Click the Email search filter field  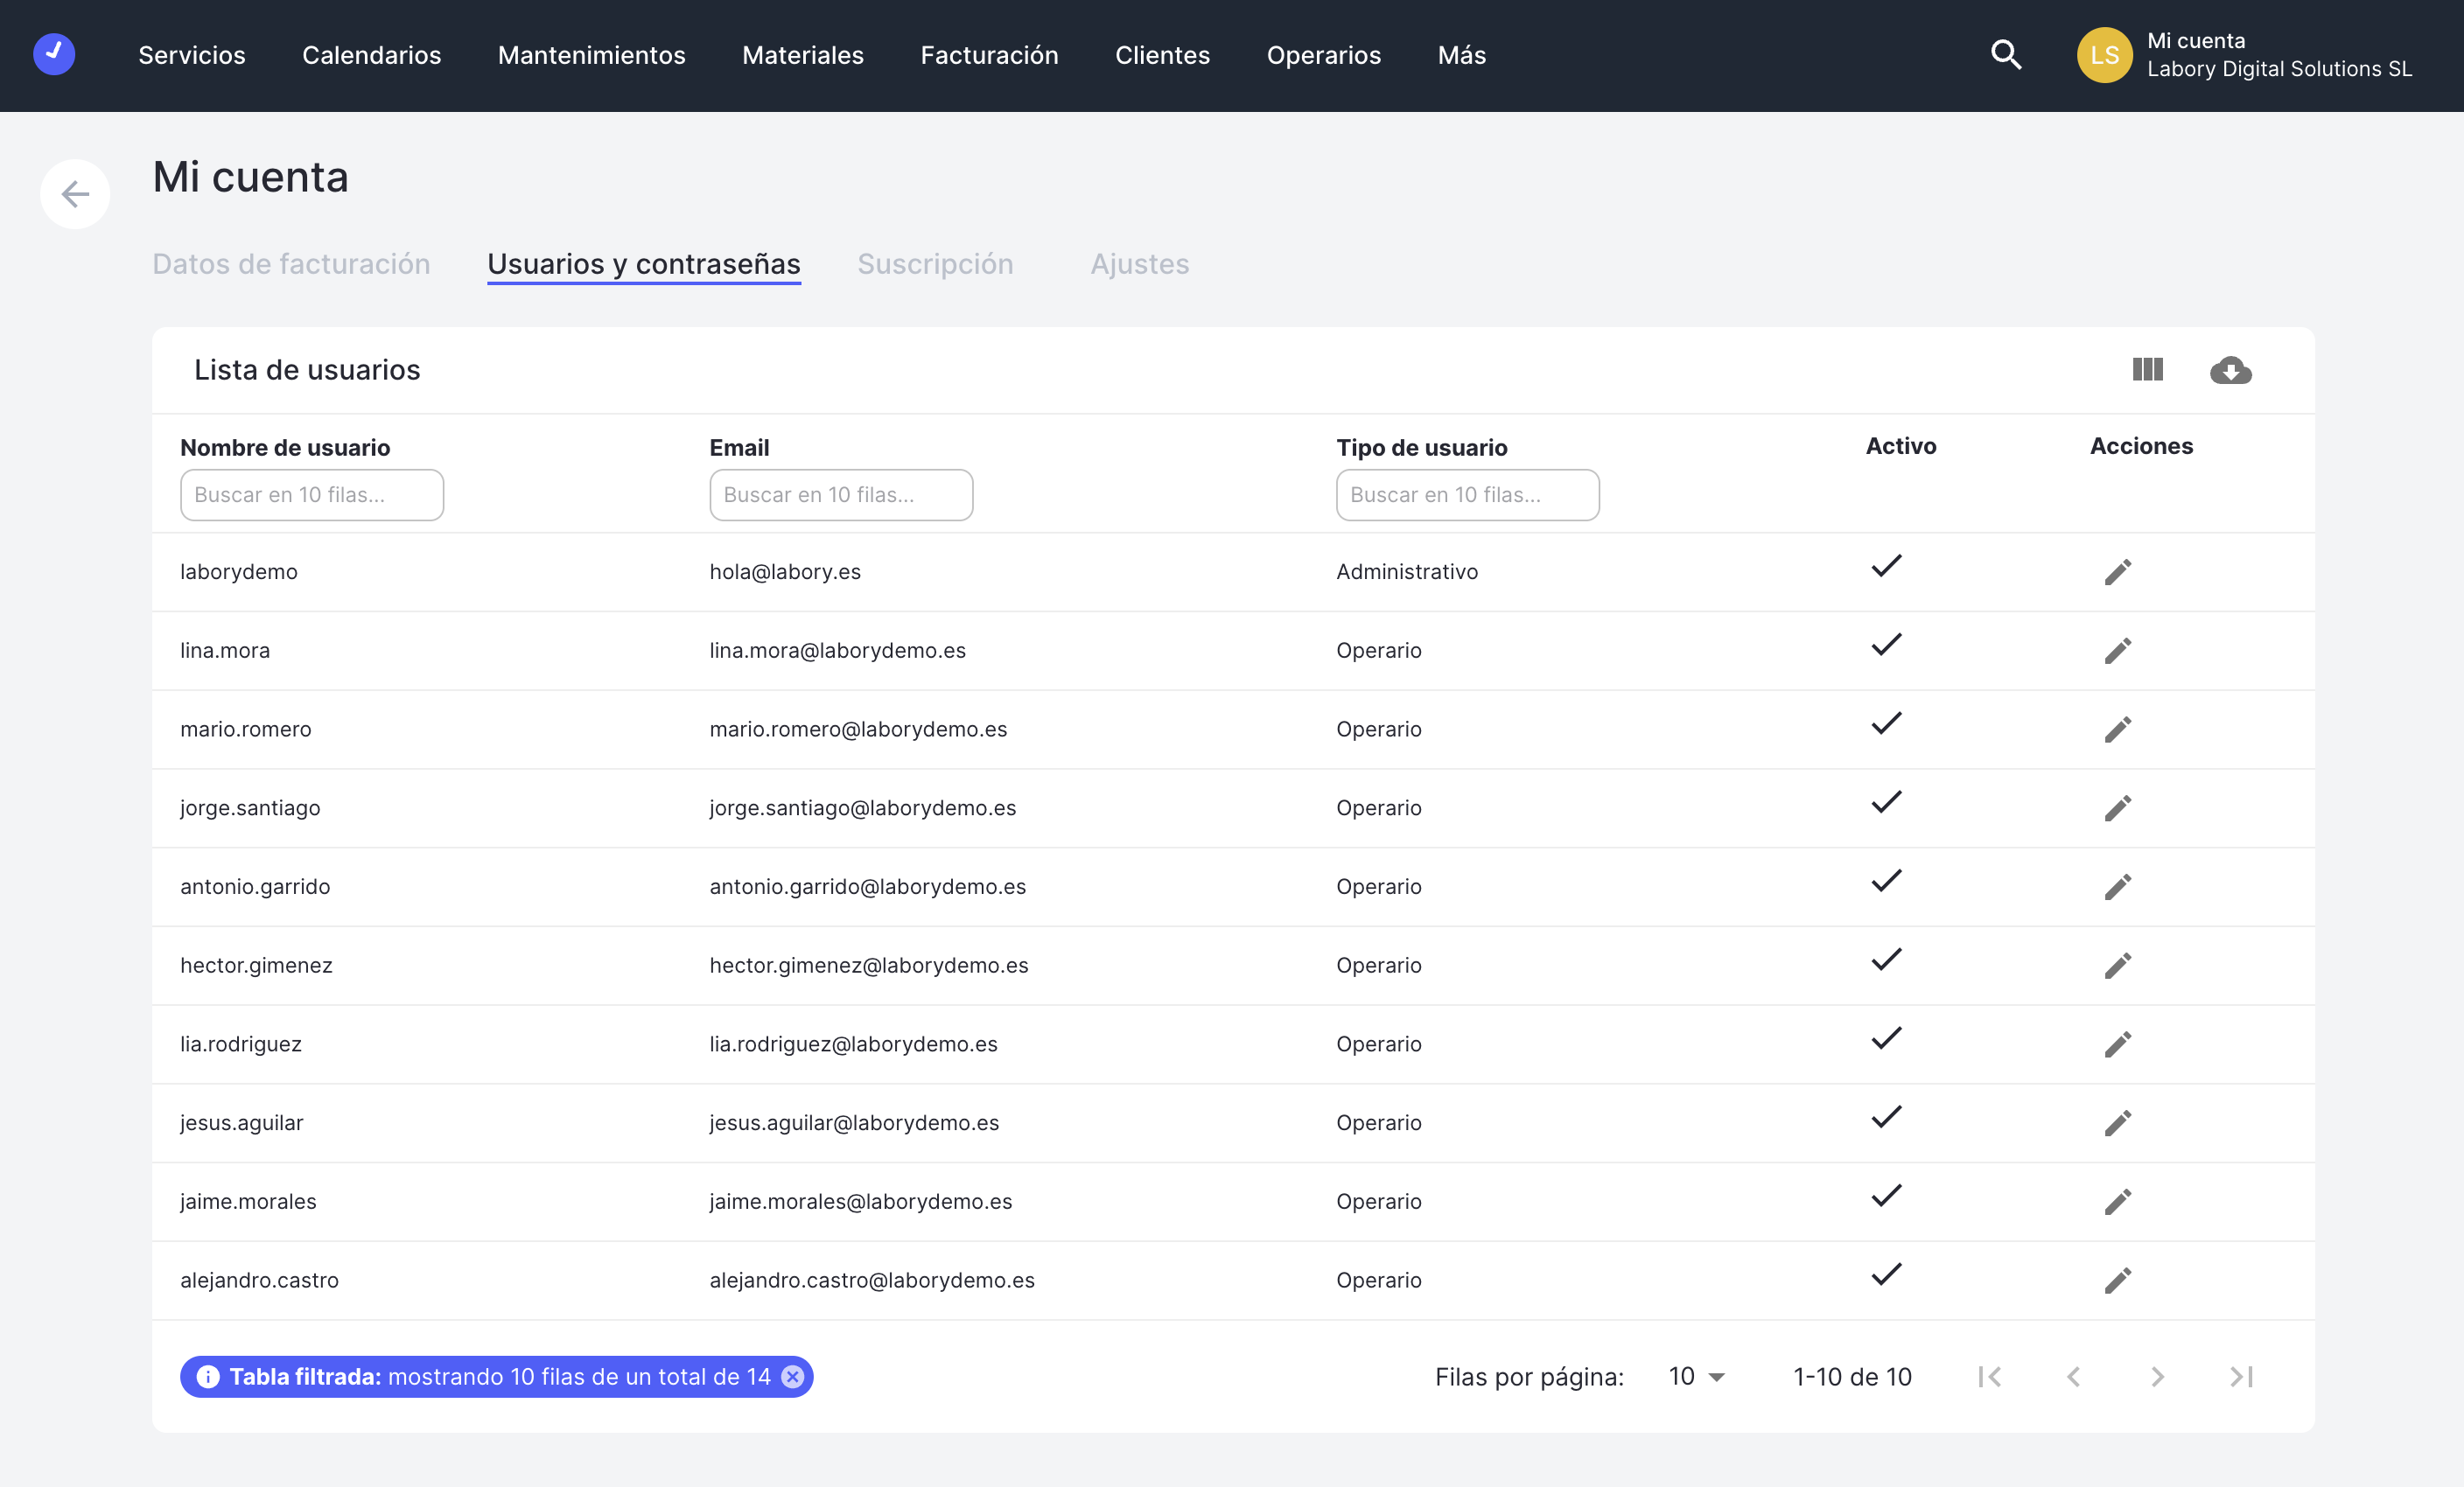[841, 495]
